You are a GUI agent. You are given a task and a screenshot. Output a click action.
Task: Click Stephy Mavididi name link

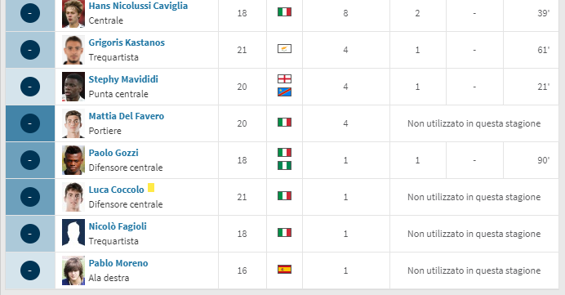tap(123, 79)
